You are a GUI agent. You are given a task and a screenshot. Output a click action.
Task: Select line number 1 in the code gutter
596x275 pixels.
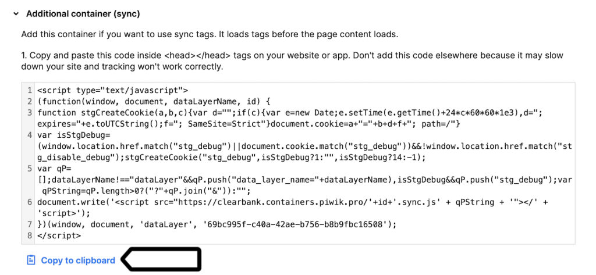coord(29,90)
